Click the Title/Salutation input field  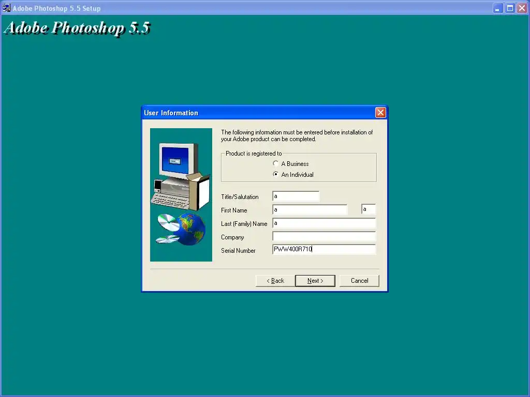(x=296, y=196)
